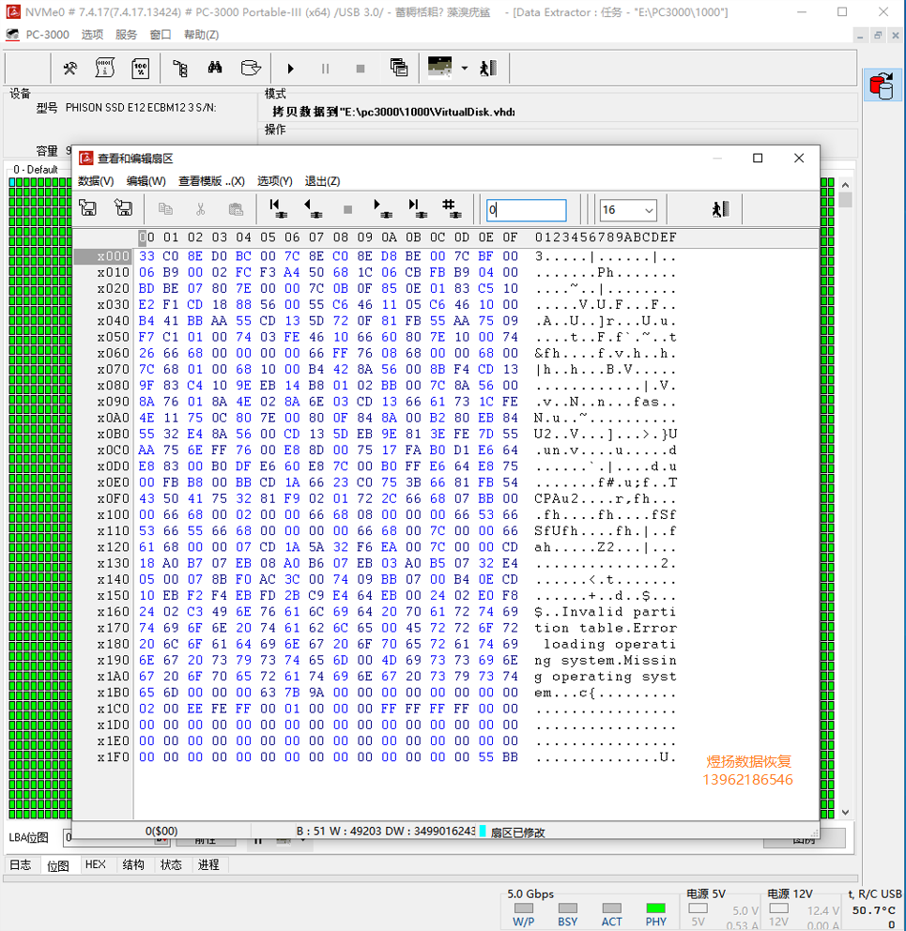The width and height of the screenshot is (906, 931).
Task: Open the PC-3000 main menu
Action: pos(48,35)
